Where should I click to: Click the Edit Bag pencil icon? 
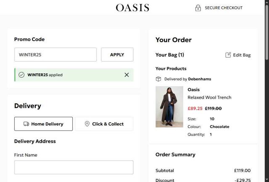coord(228,55)
